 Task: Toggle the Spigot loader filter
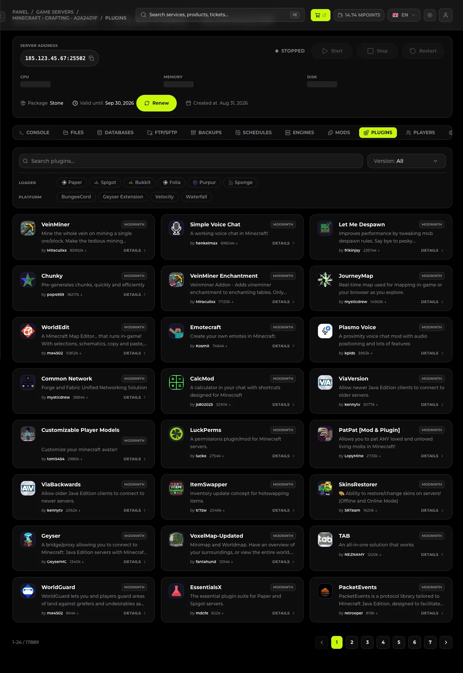pos(105,183)
